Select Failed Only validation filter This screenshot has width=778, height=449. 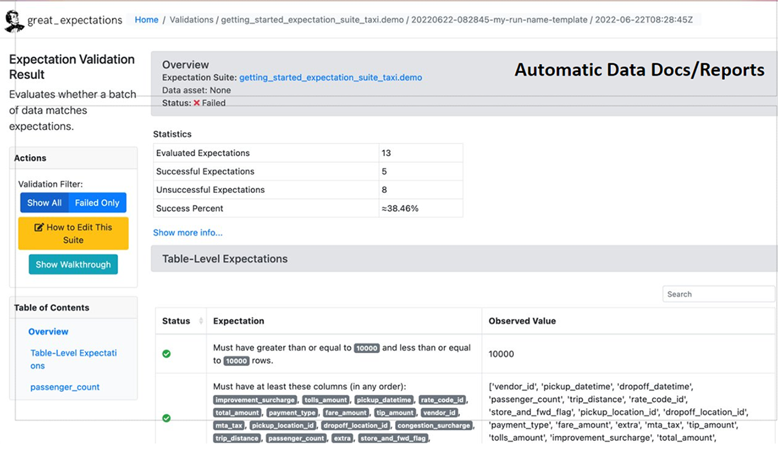tap(97, 202)
